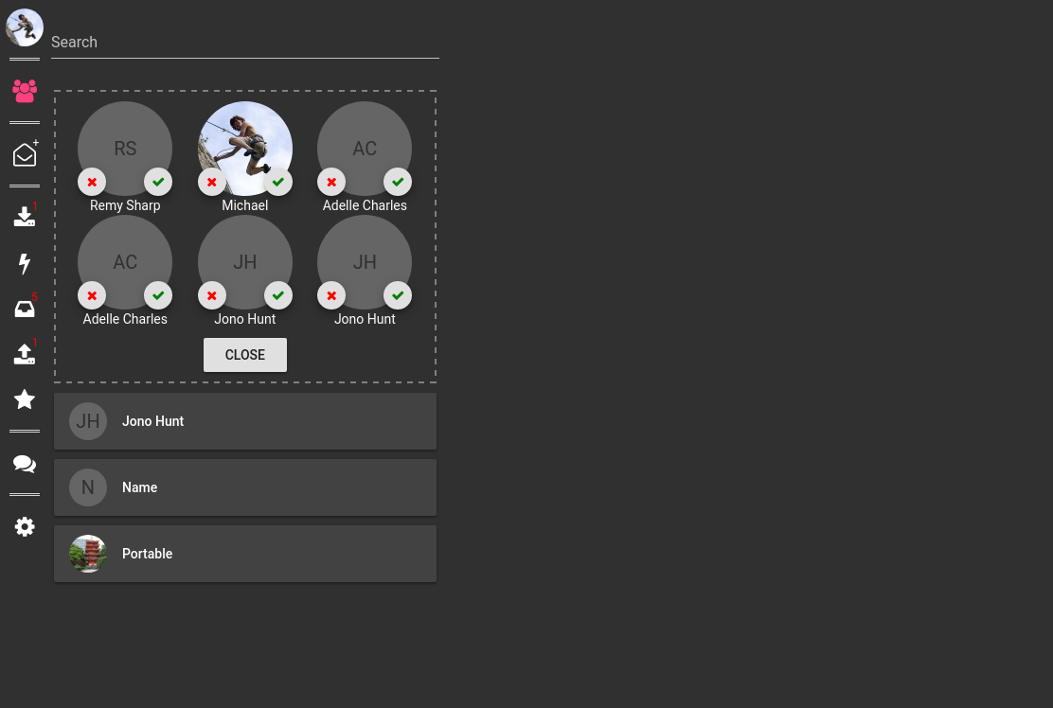This screenshot has height=708, width=1053.
Task: Open settings gear icon
Action: click(x=25, y=527)
